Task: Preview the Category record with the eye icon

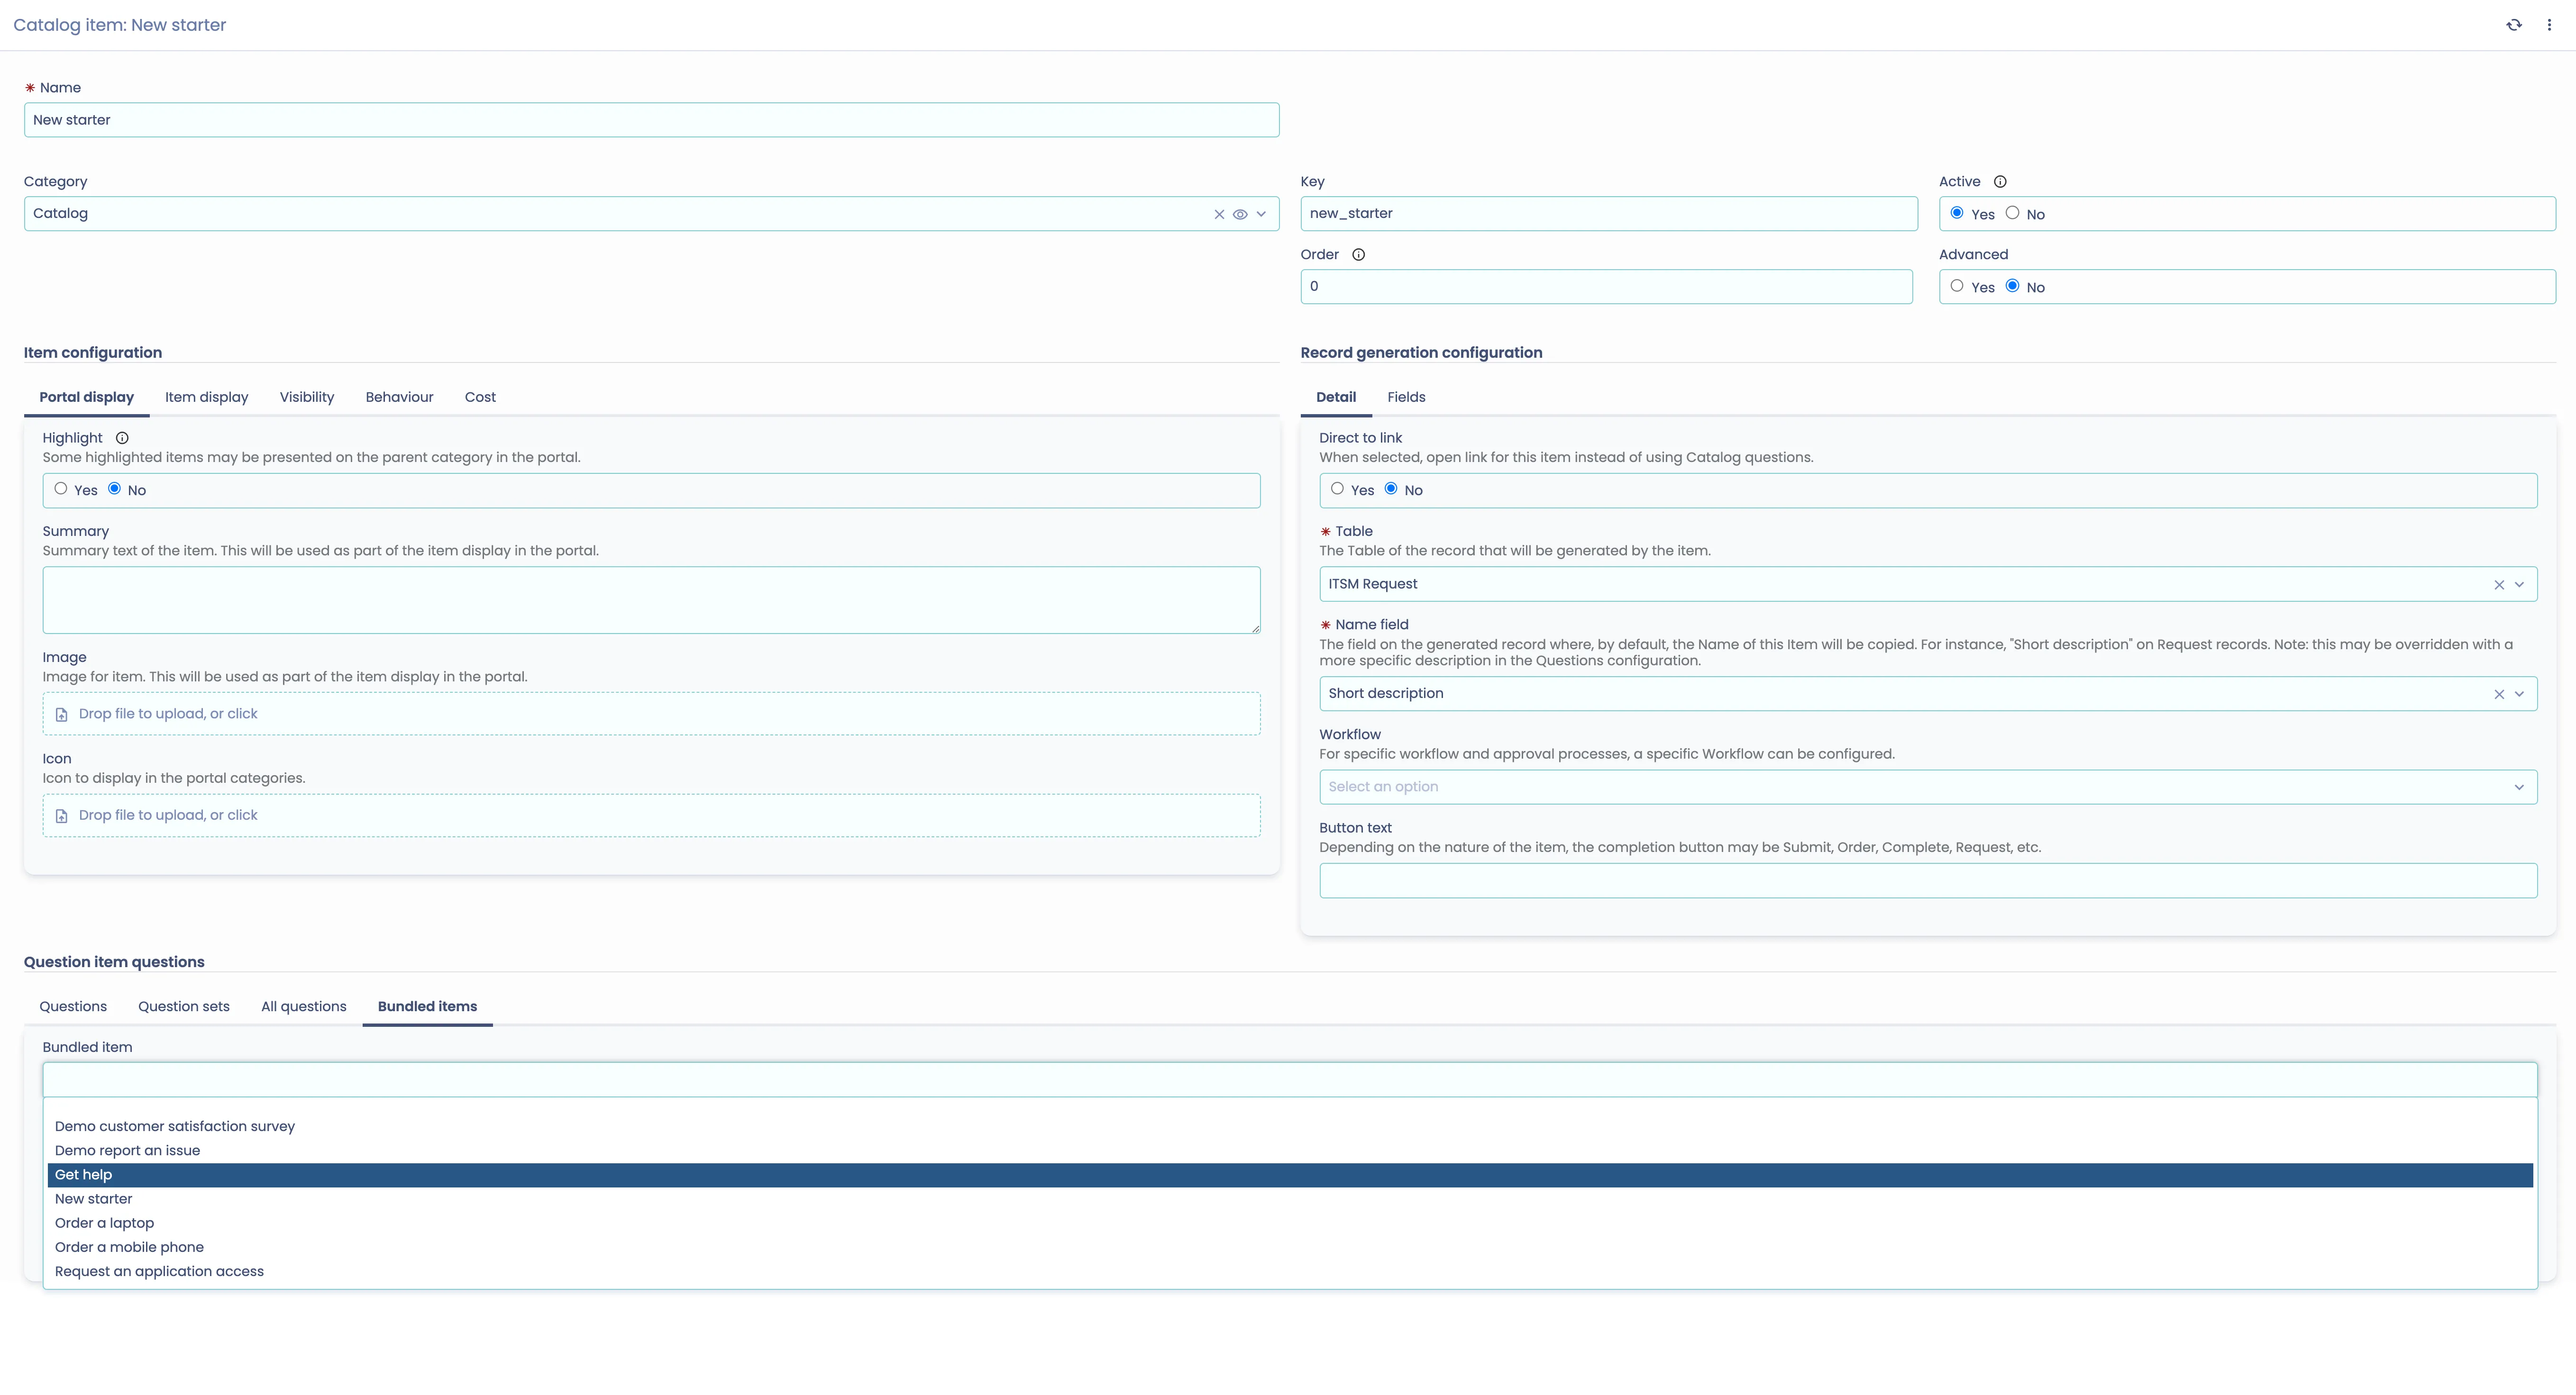Action: [x=1240, y=214]
